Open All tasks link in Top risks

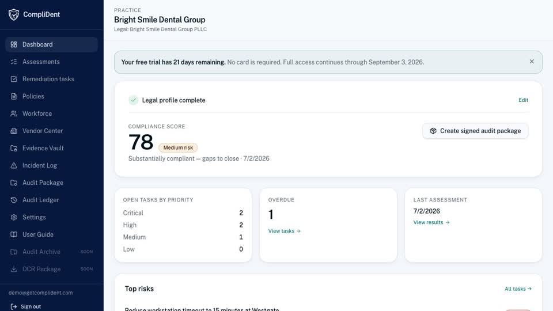click(x=518, y=289)
